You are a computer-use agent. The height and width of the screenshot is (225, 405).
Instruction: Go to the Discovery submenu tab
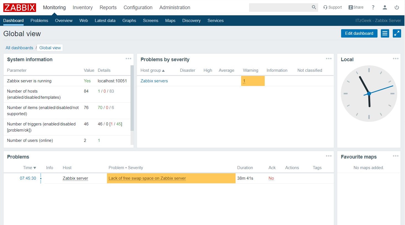click(x=191, y=21)
